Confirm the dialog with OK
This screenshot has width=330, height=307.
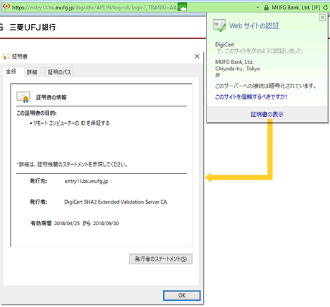point(182,295)
